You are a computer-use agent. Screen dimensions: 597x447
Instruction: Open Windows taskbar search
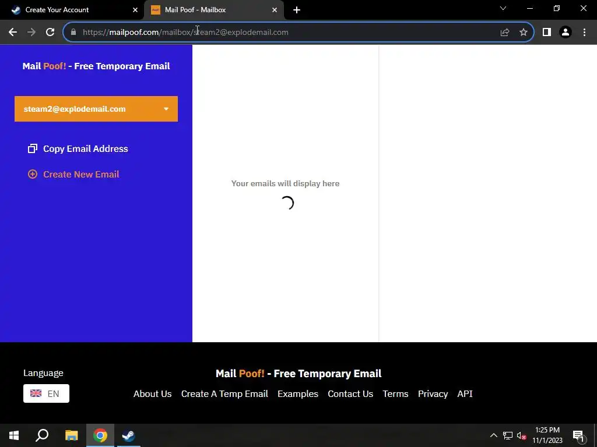point(42,435)
